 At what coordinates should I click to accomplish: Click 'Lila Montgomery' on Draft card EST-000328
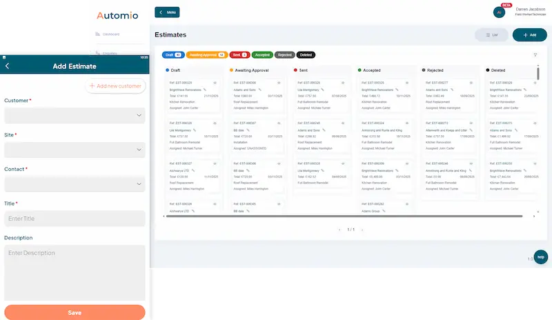coord(180,130)
